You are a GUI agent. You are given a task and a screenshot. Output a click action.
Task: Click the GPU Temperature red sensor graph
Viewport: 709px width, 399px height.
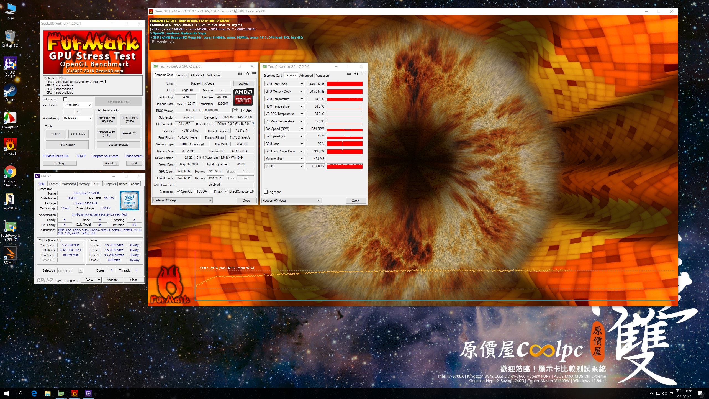pos(345,99)
